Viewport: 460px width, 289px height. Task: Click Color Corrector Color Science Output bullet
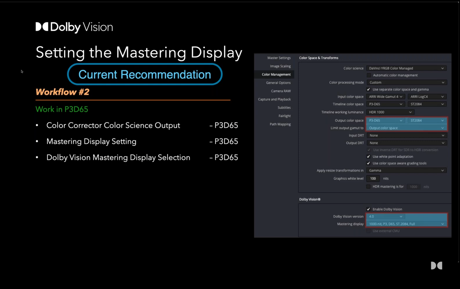113,125
